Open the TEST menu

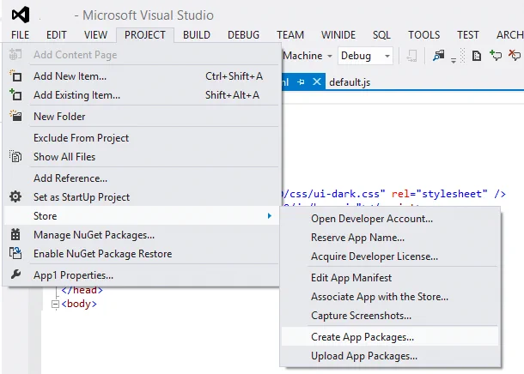pyautogui.click(x=468, y=35)
